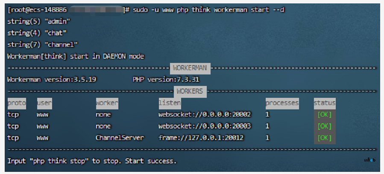Click websocket://0.0.0.0:20003 listen address
The width and height of the screenshot is (384, 174).
(x=205, y=126)
